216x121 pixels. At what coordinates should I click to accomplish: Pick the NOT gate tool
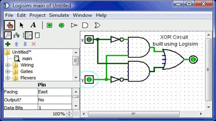click(74, 26)
